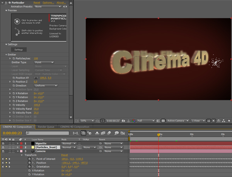This screenshot has height=177, width=232.
Task: Expand the Vignette layer properties
Action: [x=18, y=143]
